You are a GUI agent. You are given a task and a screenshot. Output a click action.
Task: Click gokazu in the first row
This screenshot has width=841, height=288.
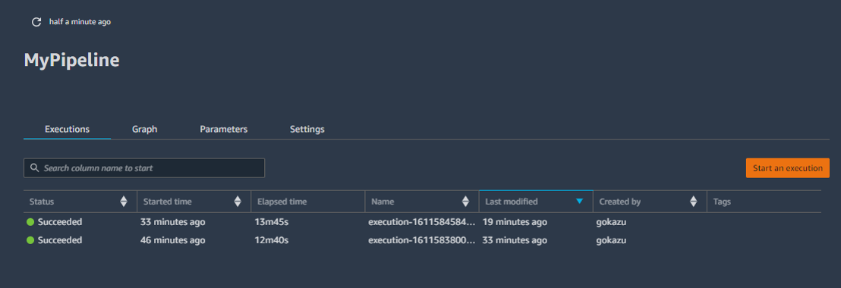click(611, 221)
